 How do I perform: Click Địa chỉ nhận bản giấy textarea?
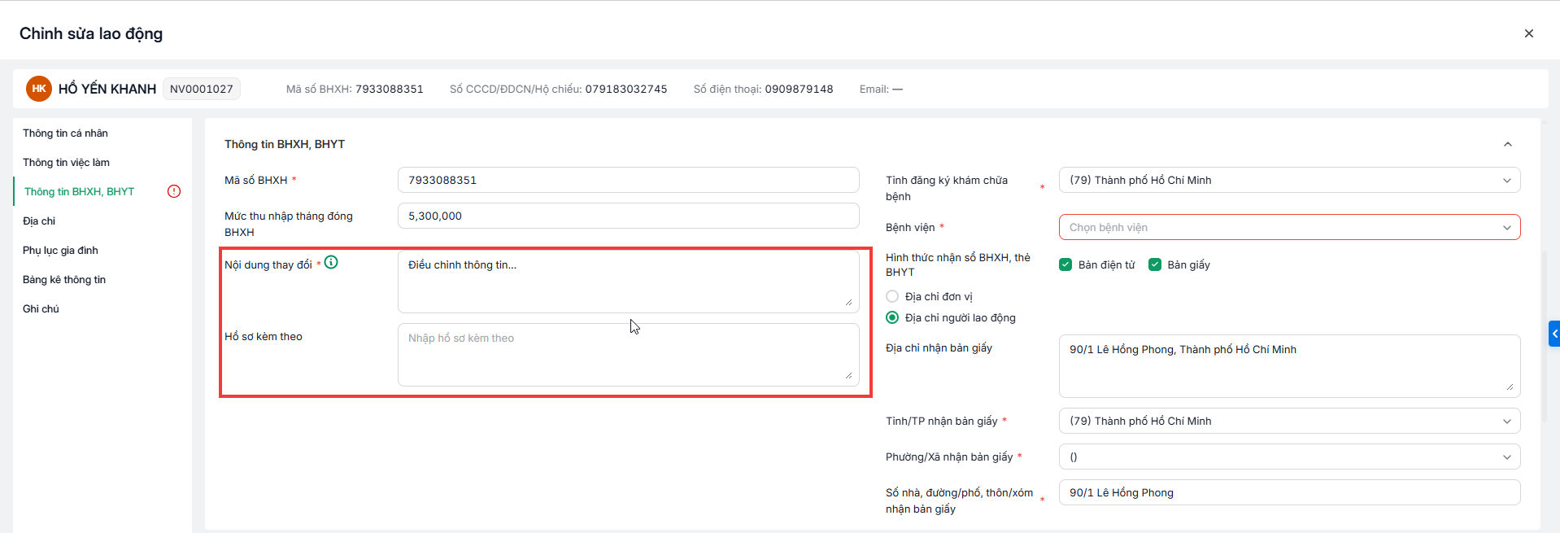[x=1289, y=366]
